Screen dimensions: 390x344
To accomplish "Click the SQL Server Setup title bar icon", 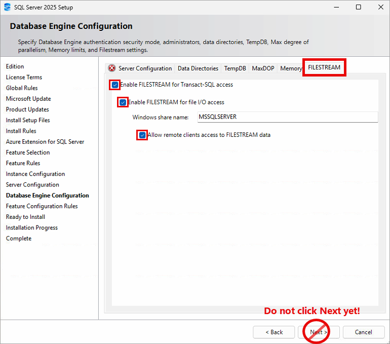I will [7, 7].
